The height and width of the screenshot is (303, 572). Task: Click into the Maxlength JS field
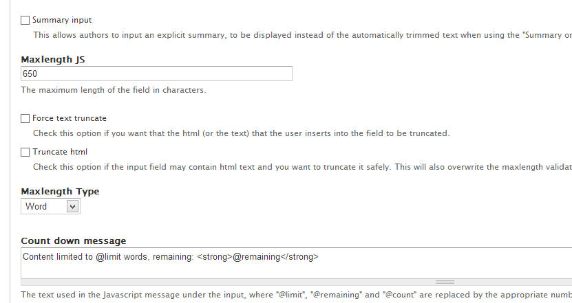[156, 74]
